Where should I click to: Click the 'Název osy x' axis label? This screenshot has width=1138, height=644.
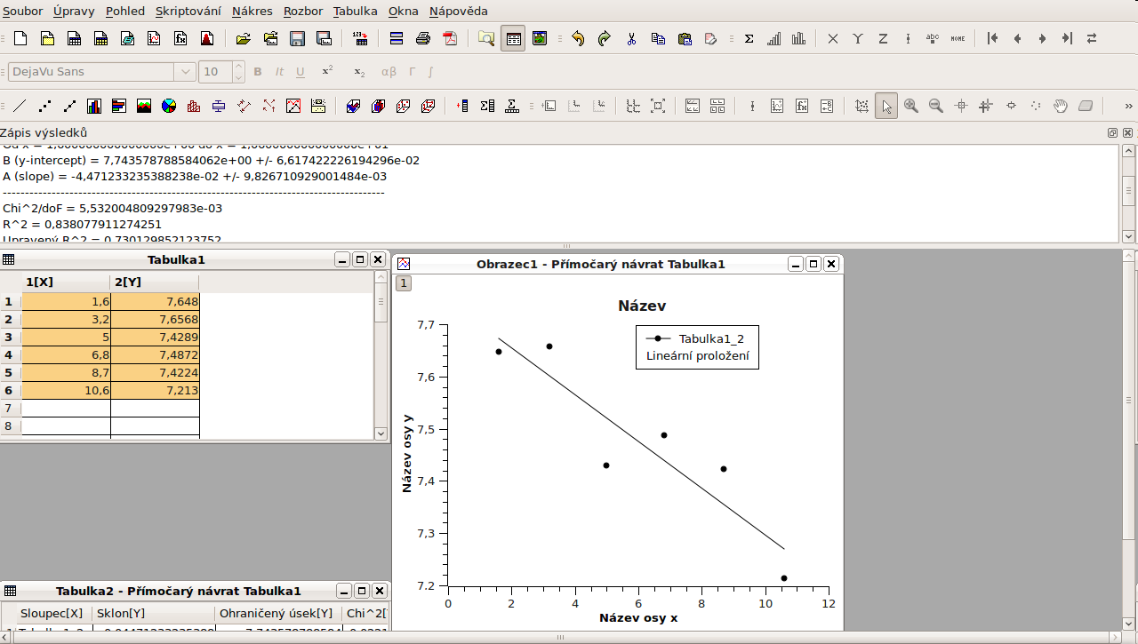coord(638,617)
